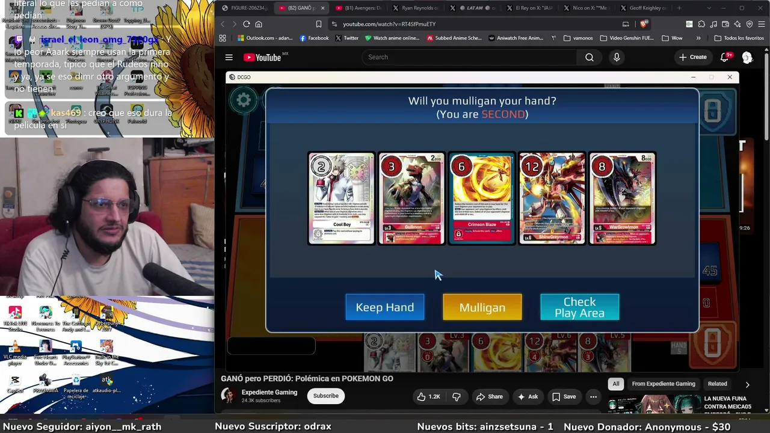The image size is (770, 433).
Task: Select the WarGrowlmon card in hand
Action: pos(622,198)
